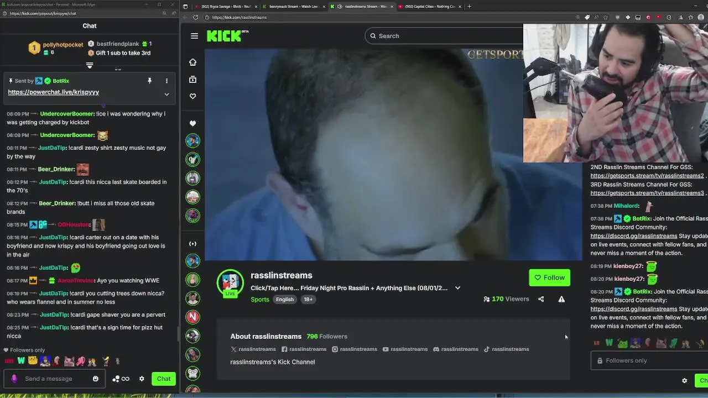The height and width of the screenshot is (398, 708).
Task: Send message with green Chat button
Action: coord(164,379)
